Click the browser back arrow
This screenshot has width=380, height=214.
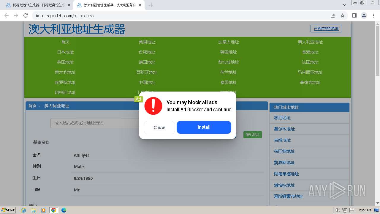tap(7, 15)
